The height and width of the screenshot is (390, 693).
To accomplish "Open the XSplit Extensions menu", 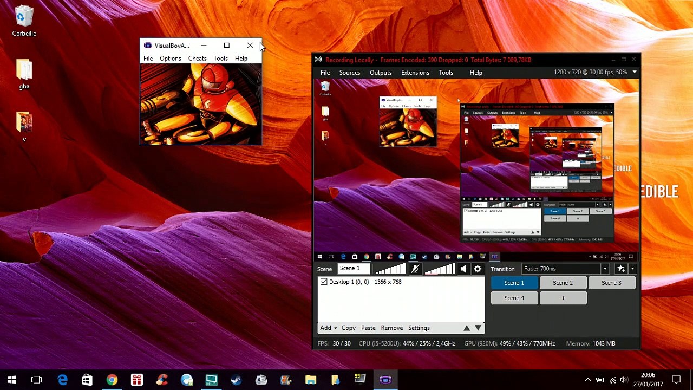I will [415, 73].
